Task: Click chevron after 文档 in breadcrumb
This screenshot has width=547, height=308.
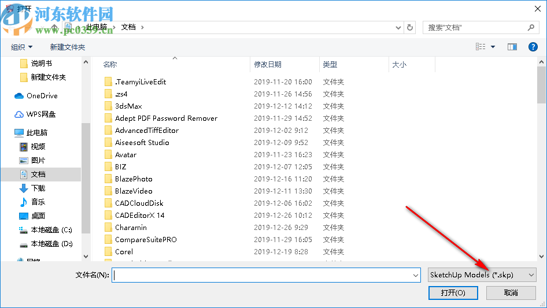Action: point(142,27)
